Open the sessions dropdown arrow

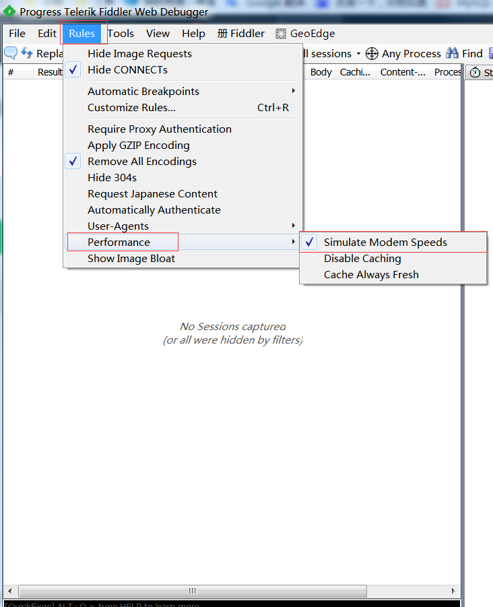359,53
